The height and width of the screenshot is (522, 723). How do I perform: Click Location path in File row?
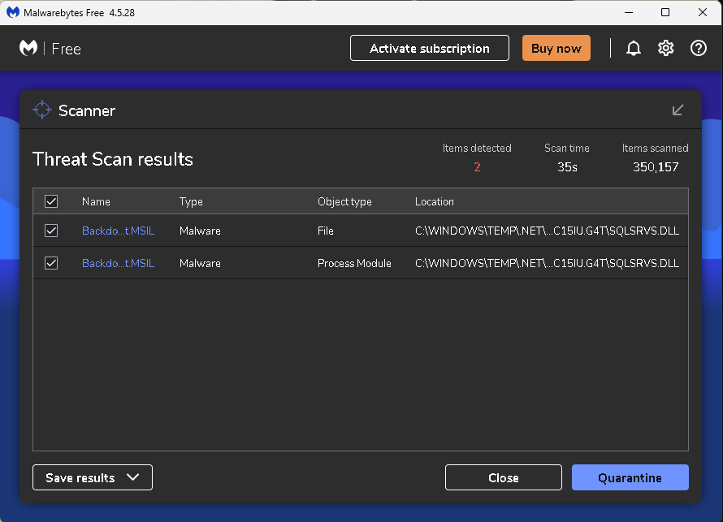tap(547, 231)
